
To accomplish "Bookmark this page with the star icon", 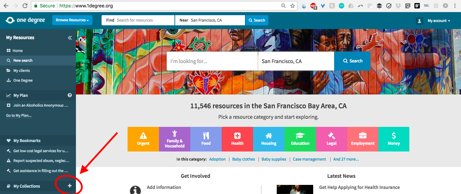I will (x=293, y=6).
